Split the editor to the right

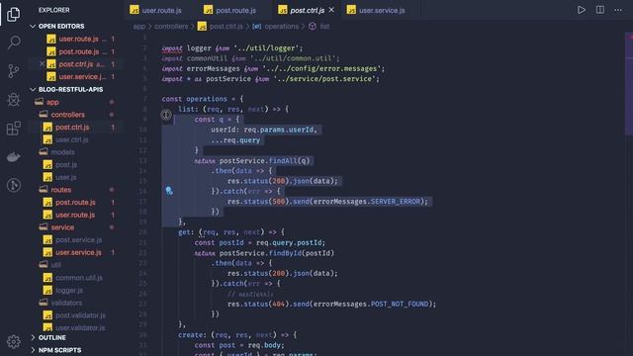coord(600,10)
